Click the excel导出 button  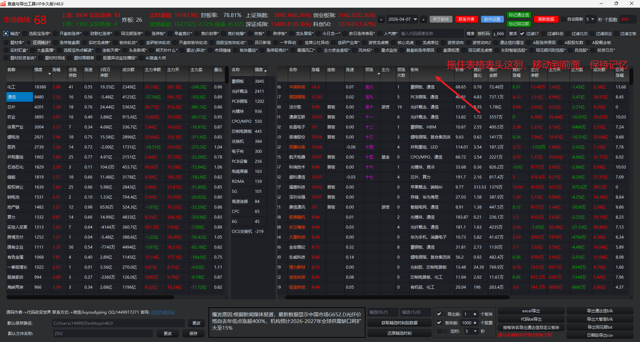[531, 311]
